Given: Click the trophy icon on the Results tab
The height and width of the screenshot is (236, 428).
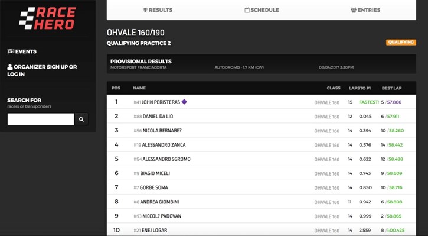Looking at the screenshot, I should [145, 10].
